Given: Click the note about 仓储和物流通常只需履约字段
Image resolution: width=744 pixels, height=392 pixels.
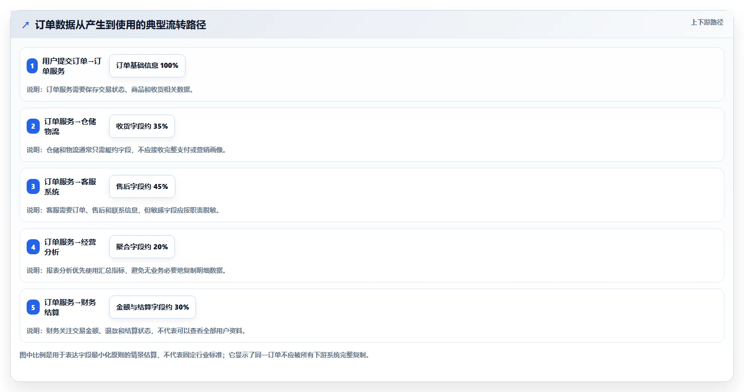Looking at the screenshot, I should 127,150.
